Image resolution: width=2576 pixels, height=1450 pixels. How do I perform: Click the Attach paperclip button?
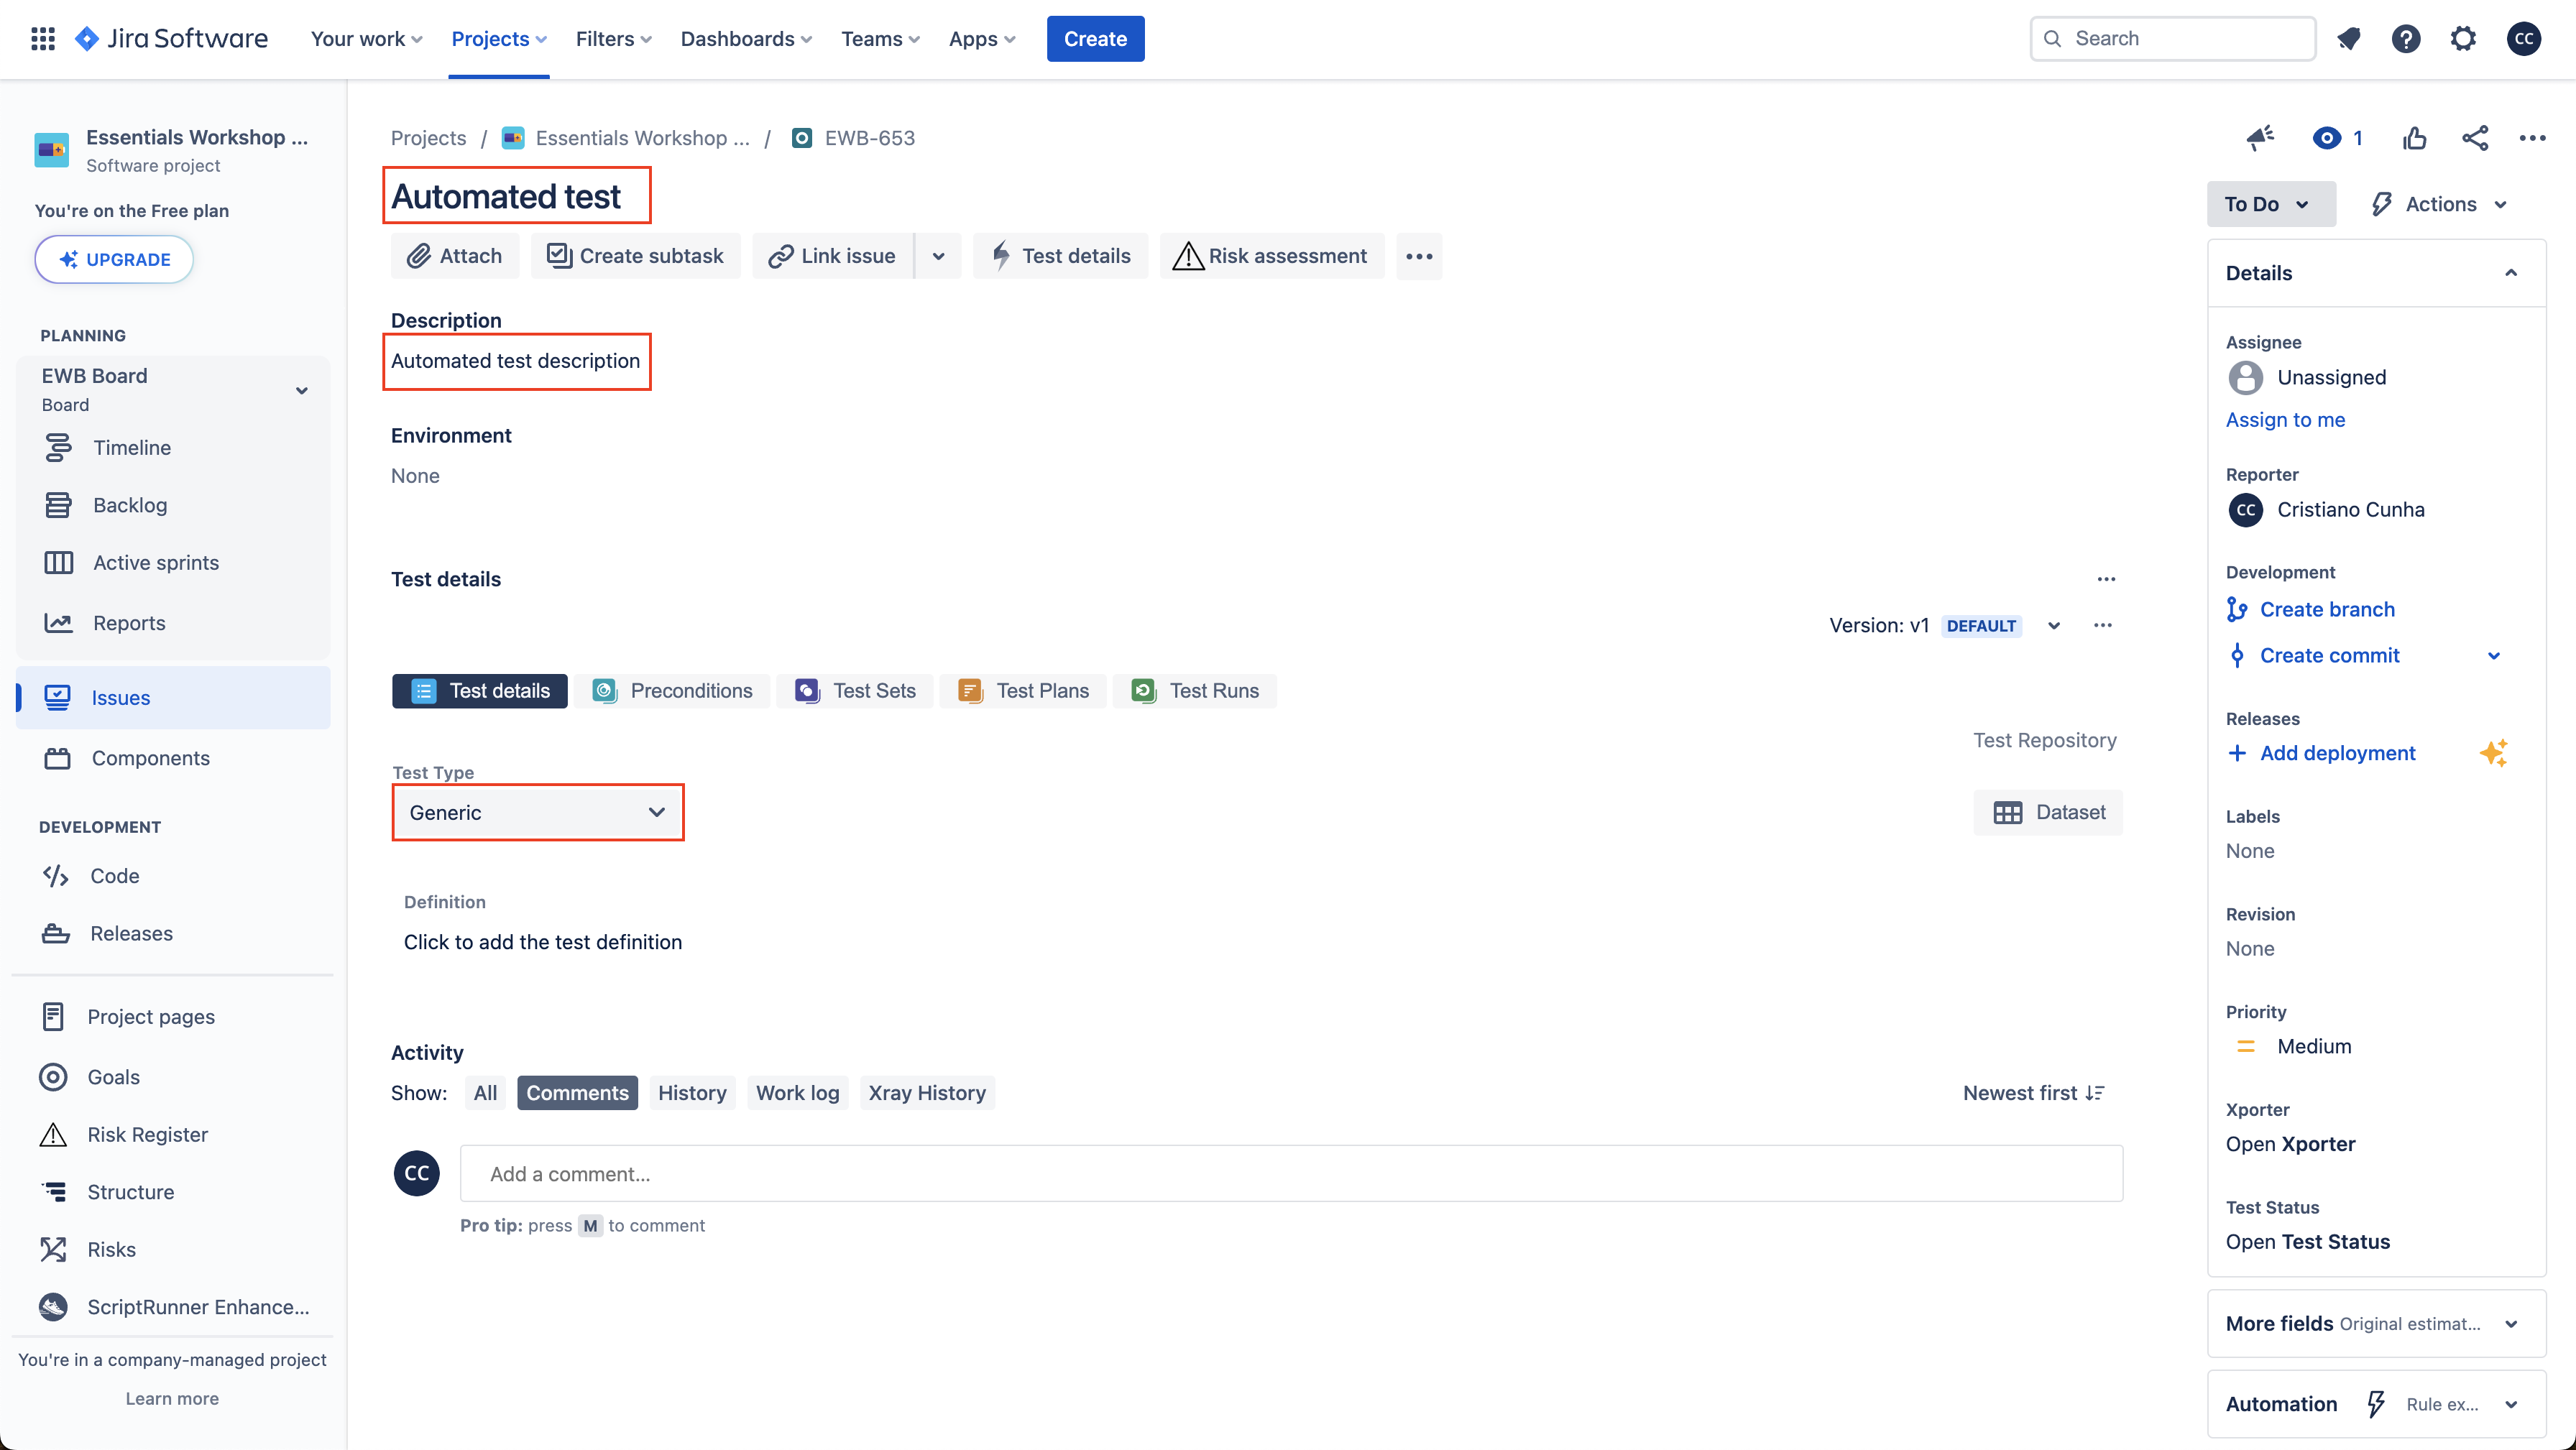(455, 256)
